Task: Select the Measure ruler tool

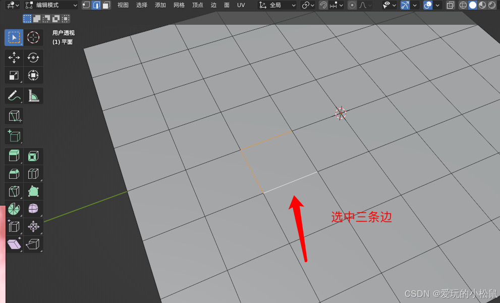Action: coord(33,95)
